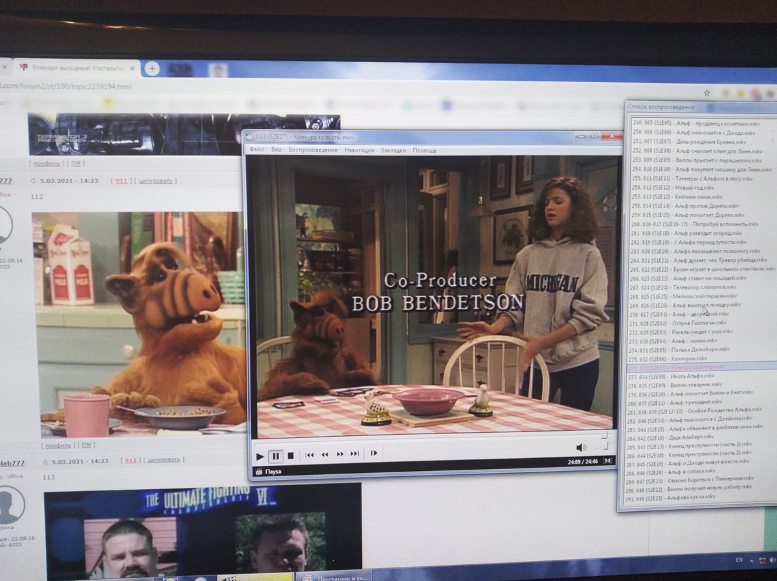Open the Закладки menu
777x581 pixels.
tap(393, 150)
